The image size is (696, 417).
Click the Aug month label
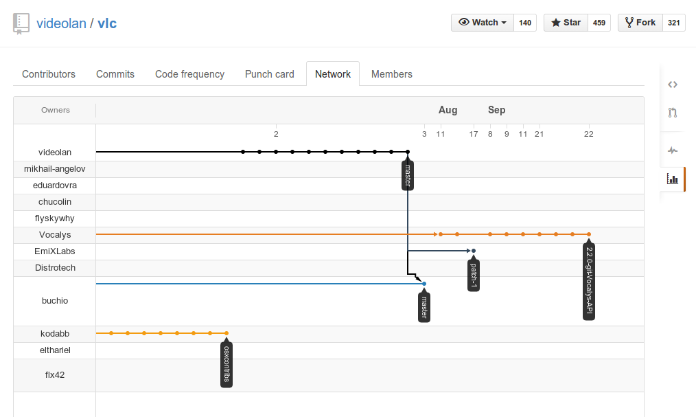448,110
